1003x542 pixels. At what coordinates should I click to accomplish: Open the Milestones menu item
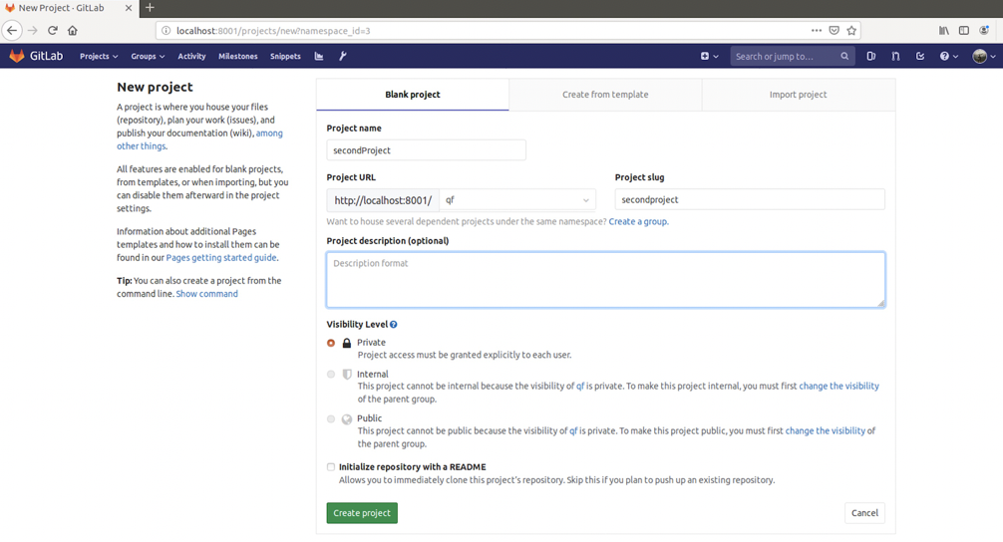tap(238, 56)
